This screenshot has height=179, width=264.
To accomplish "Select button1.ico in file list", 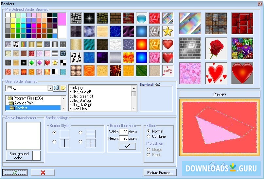I will coord(78,109).
